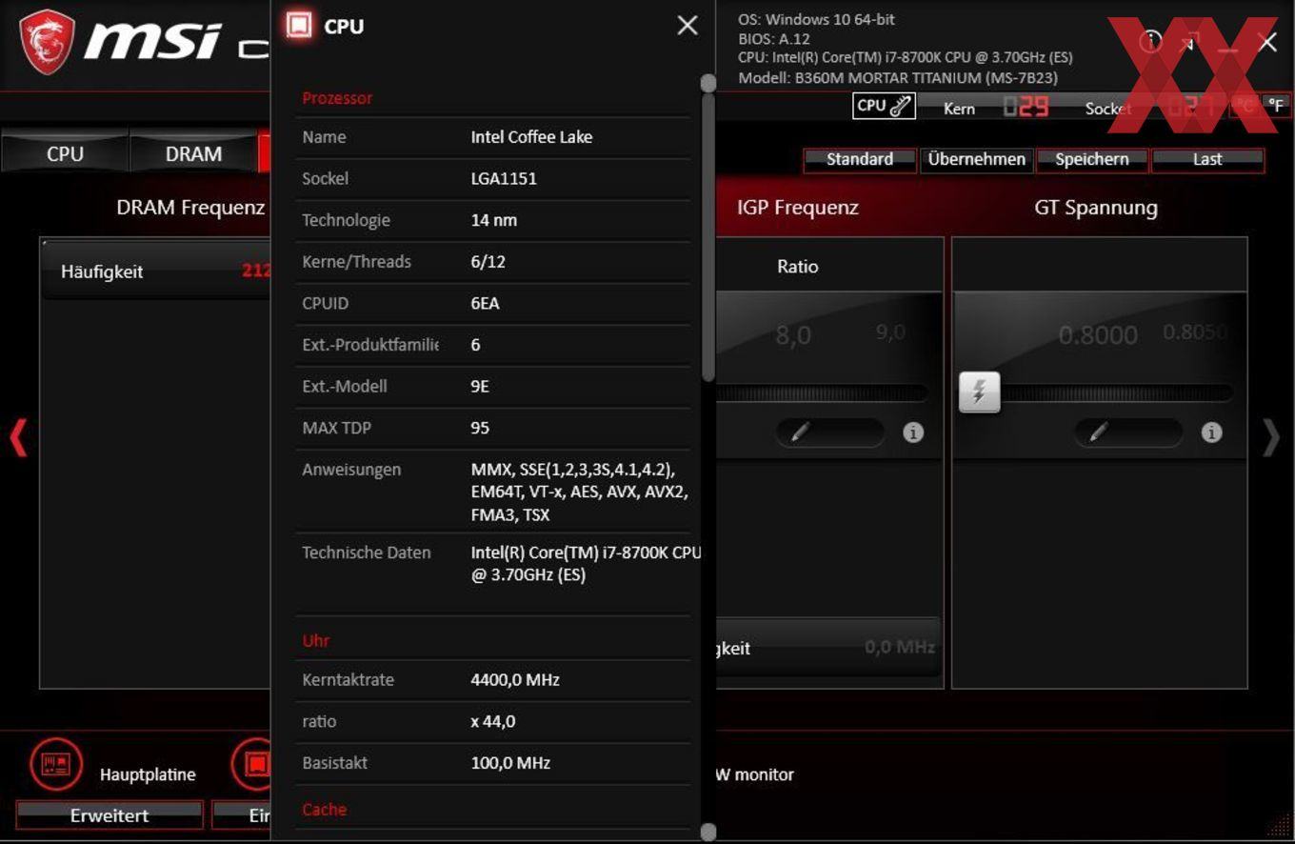Click the Uhr section heading
1295x844 pixels.
[315, 641]
